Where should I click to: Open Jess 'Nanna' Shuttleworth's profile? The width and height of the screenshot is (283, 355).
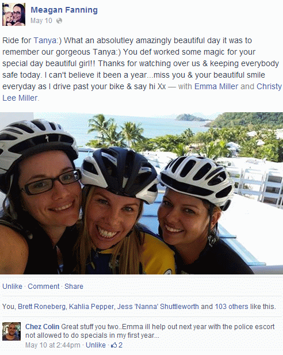158,307
